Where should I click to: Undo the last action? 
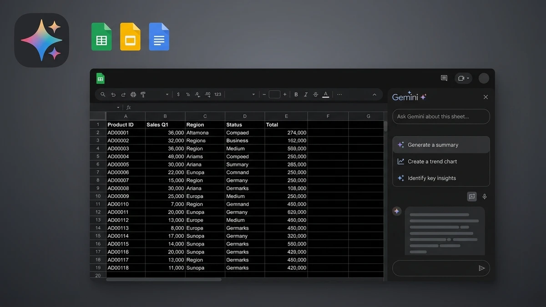click(113, 95)
